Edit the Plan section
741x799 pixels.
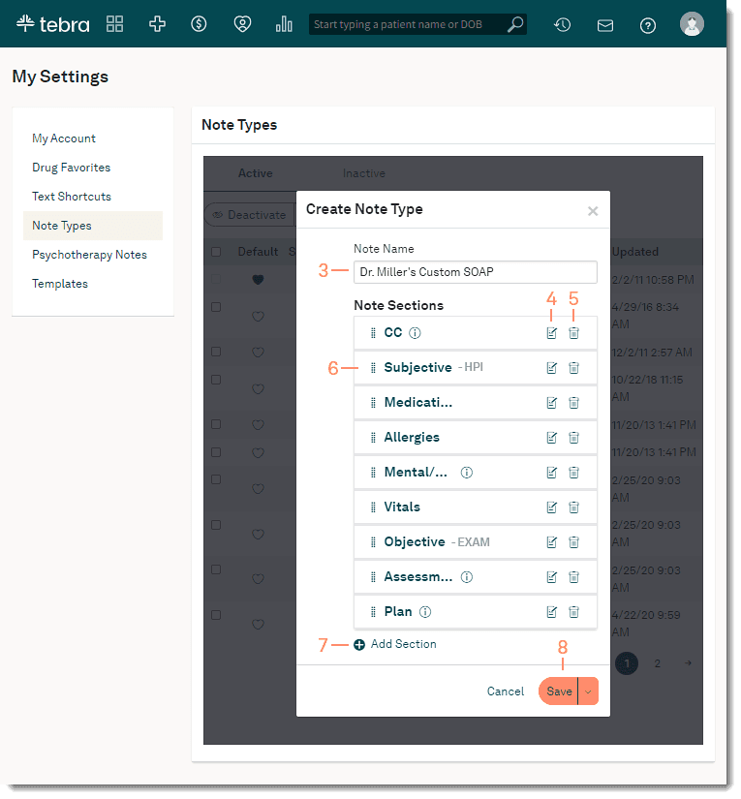(551, 612)
